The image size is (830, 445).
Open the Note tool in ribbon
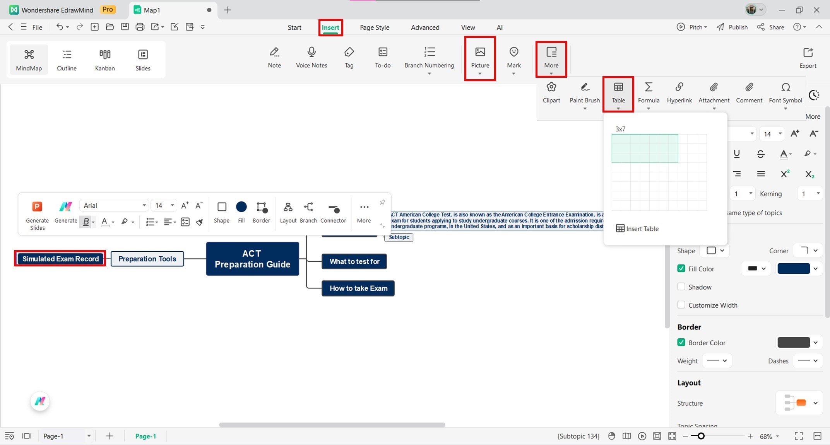tap(274, 57)
